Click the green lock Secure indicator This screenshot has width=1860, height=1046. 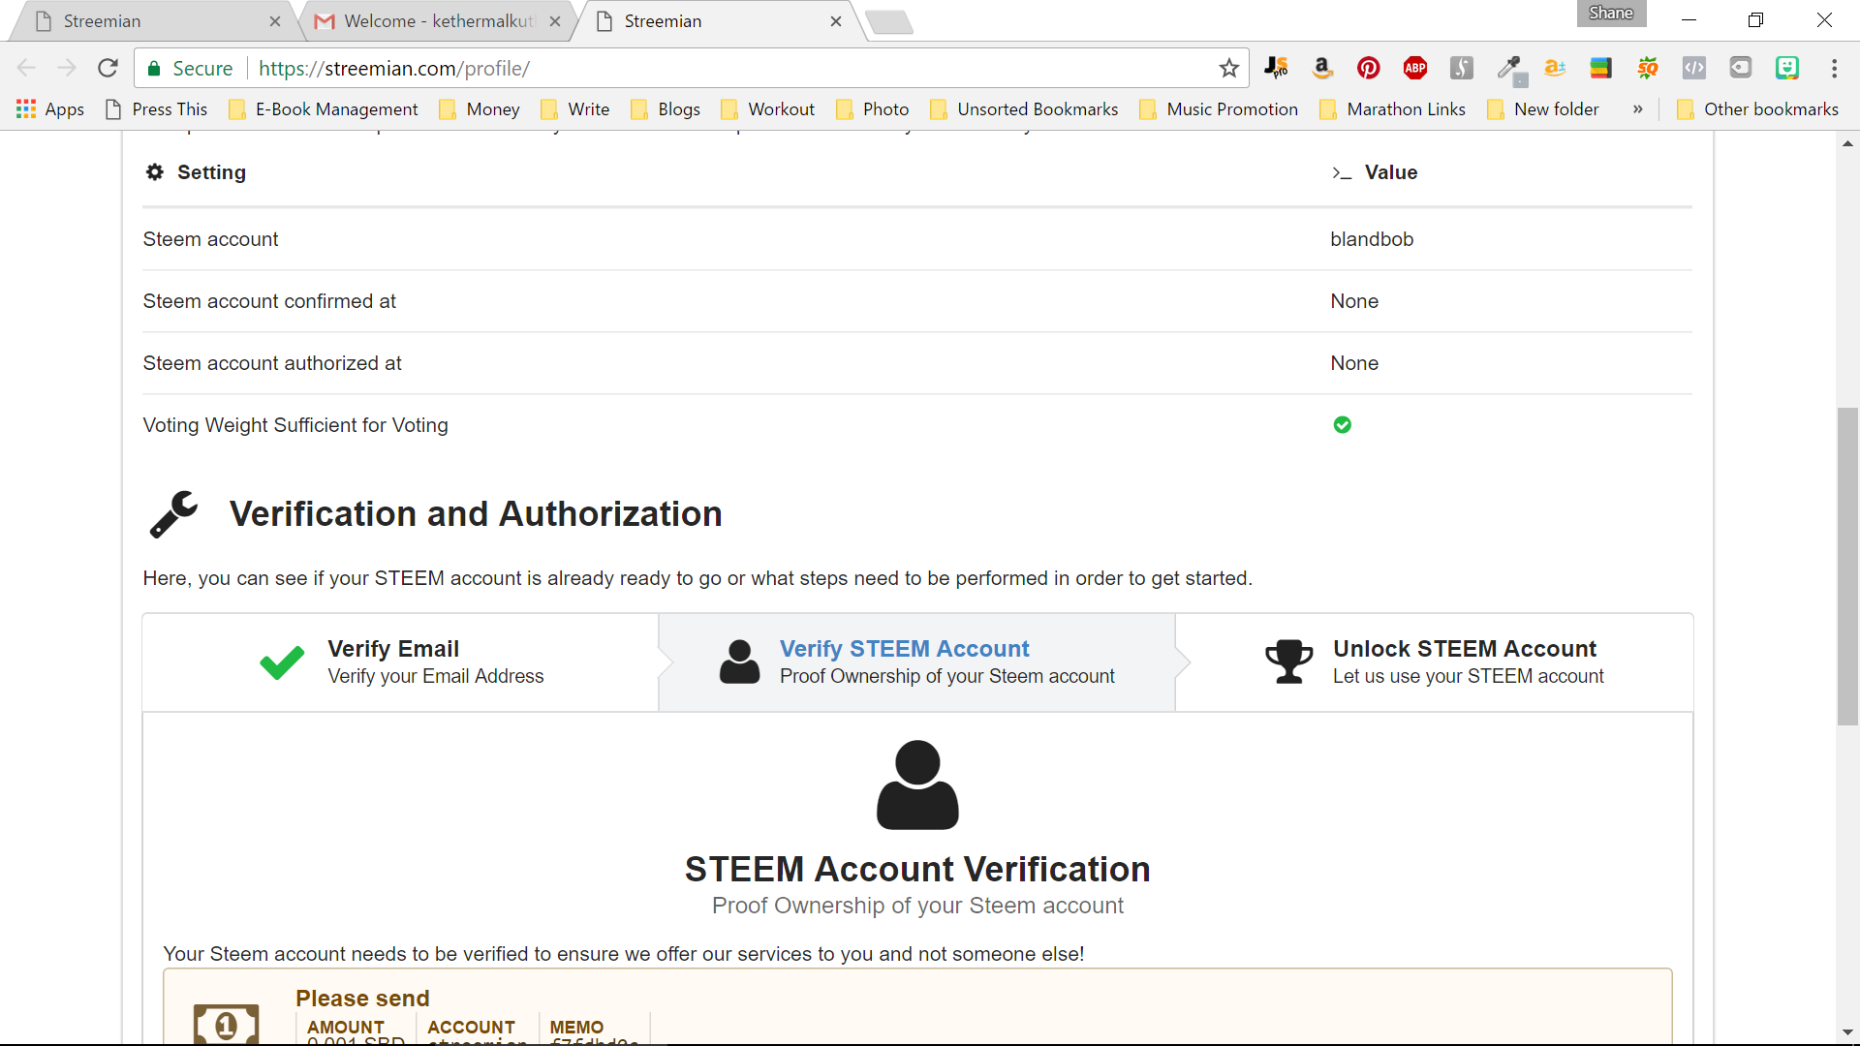[x=190, y=69]
